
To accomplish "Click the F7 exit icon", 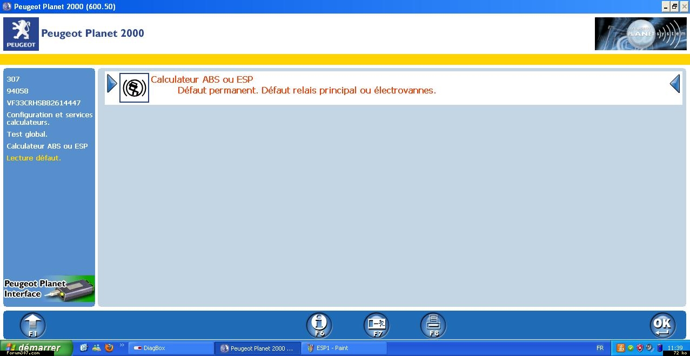I will click(376, 325).
